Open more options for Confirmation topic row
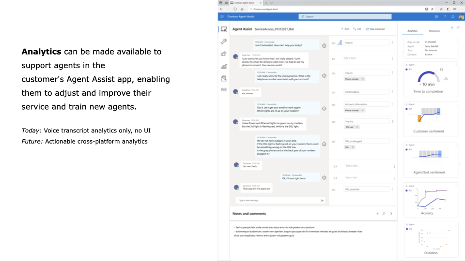465x261 pixels. (x=392, y=92)
